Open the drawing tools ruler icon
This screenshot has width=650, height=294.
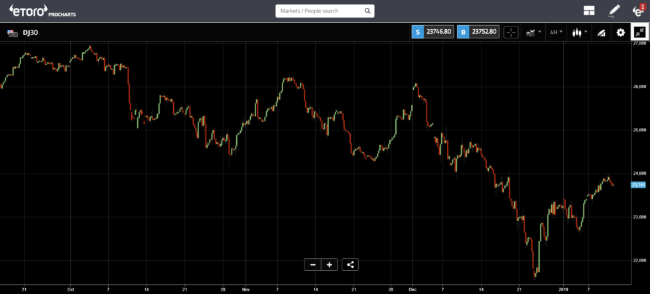pos(601,32)
